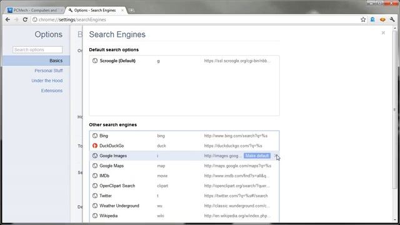Open the wrench menu in toolbar
This screenshot has width=400, height=225.
pyautogui.click(x=392, y=19)
